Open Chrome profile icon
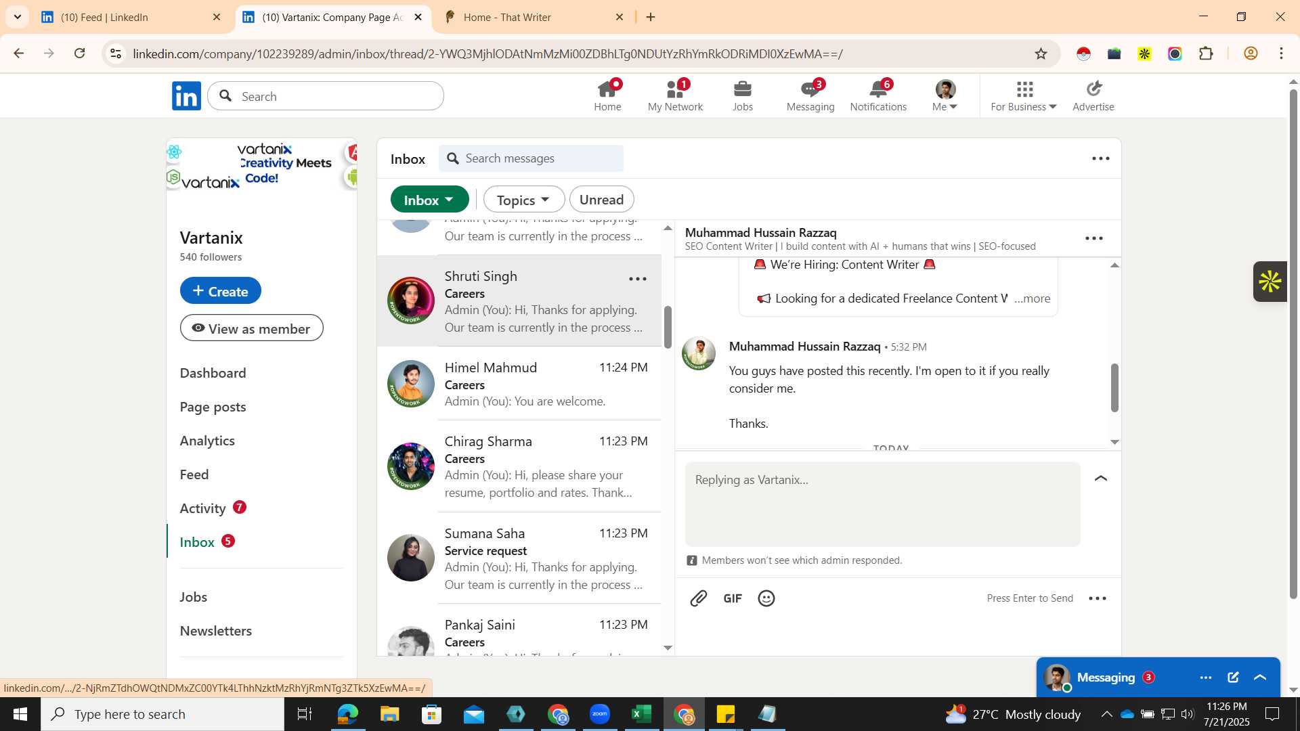 (1251, 53)
